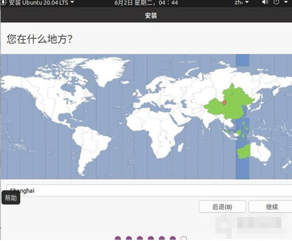
Task: Click the 帮助 help tooltip
Action: coord(11,198)
